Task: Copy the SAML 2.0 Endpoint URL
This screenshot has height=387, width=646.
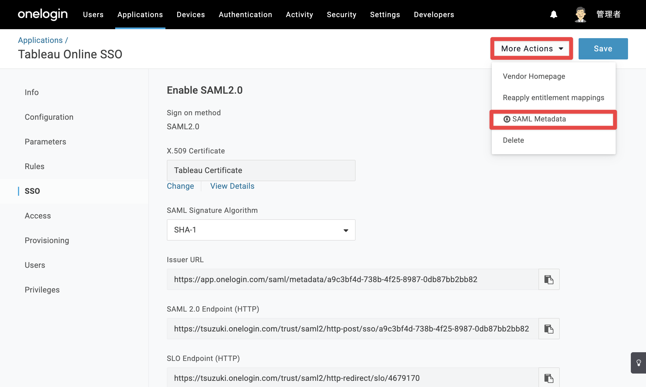Action: (549, 329)
